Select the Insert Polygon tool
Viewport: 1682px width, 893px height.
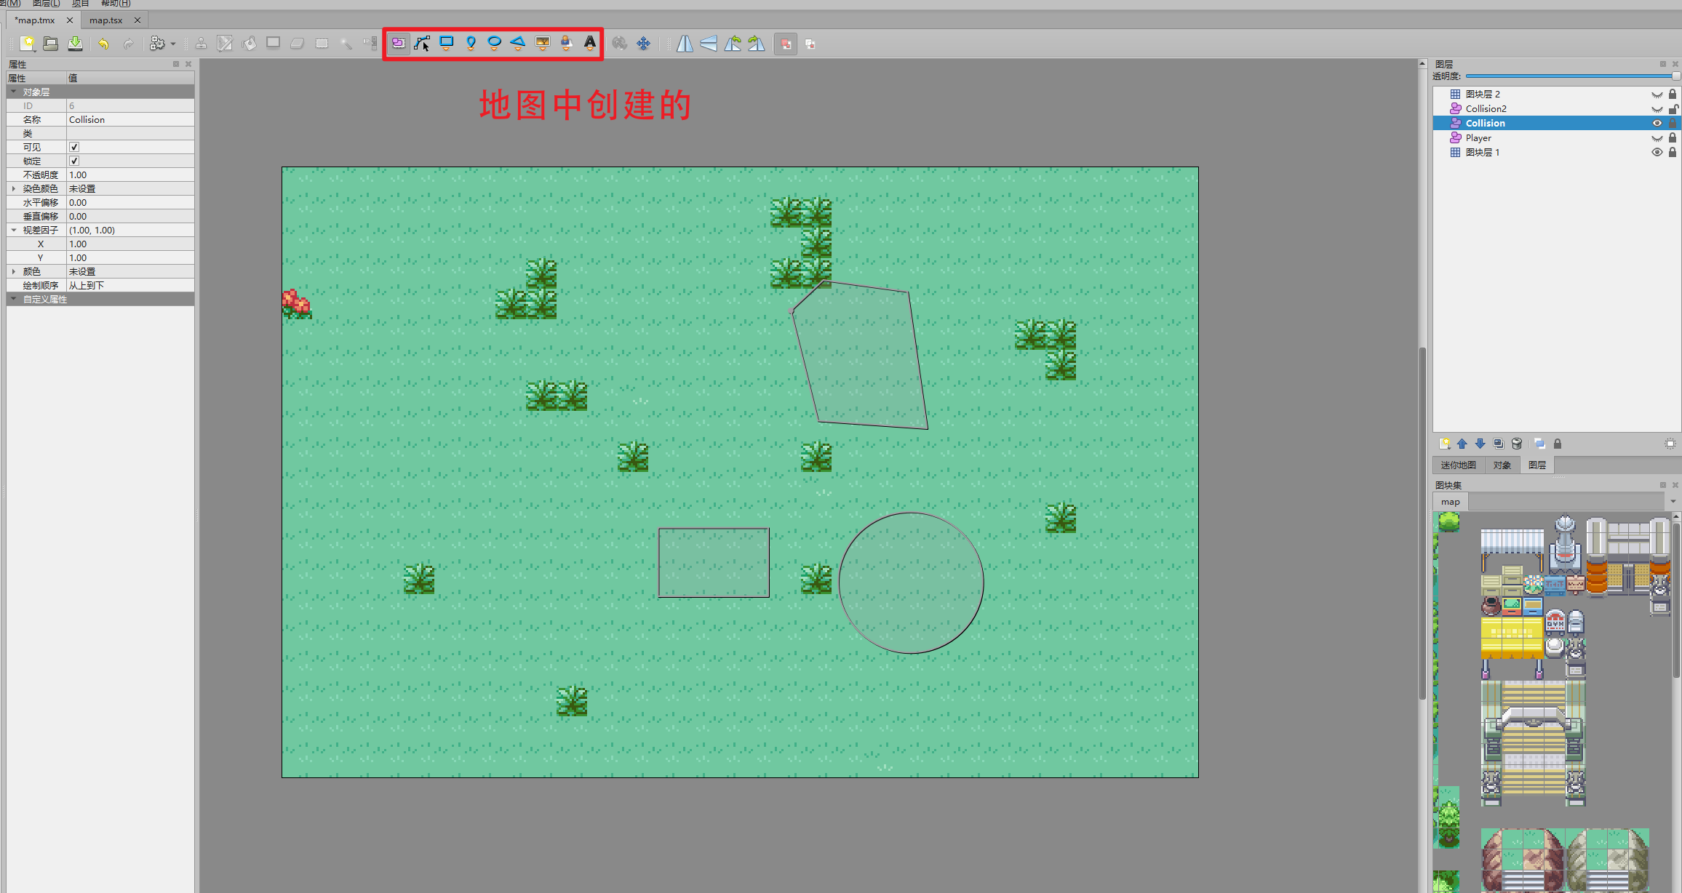pyautogui.click(x=518, y=44)
